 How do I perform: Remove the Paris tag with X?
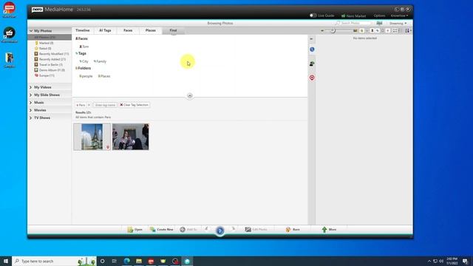click(x=89, y=105)
